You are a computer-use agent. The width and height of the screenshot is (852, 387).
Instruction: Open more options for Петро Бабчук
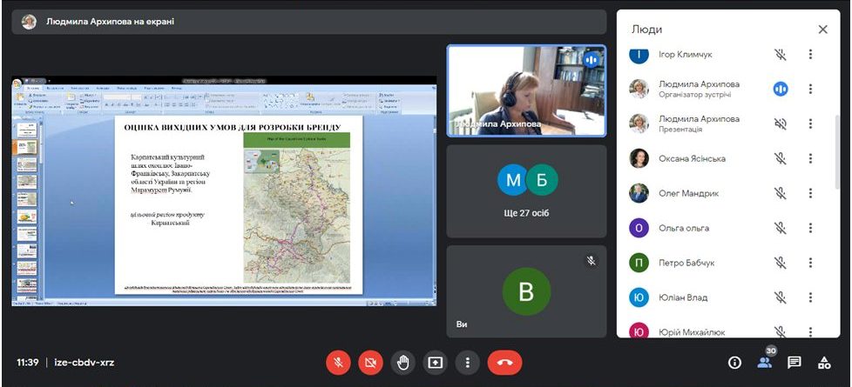(810, 263)
